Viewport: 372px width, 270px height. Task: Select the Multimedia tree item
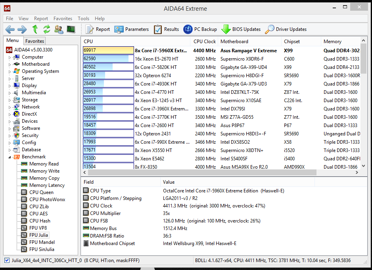[34, 93]
